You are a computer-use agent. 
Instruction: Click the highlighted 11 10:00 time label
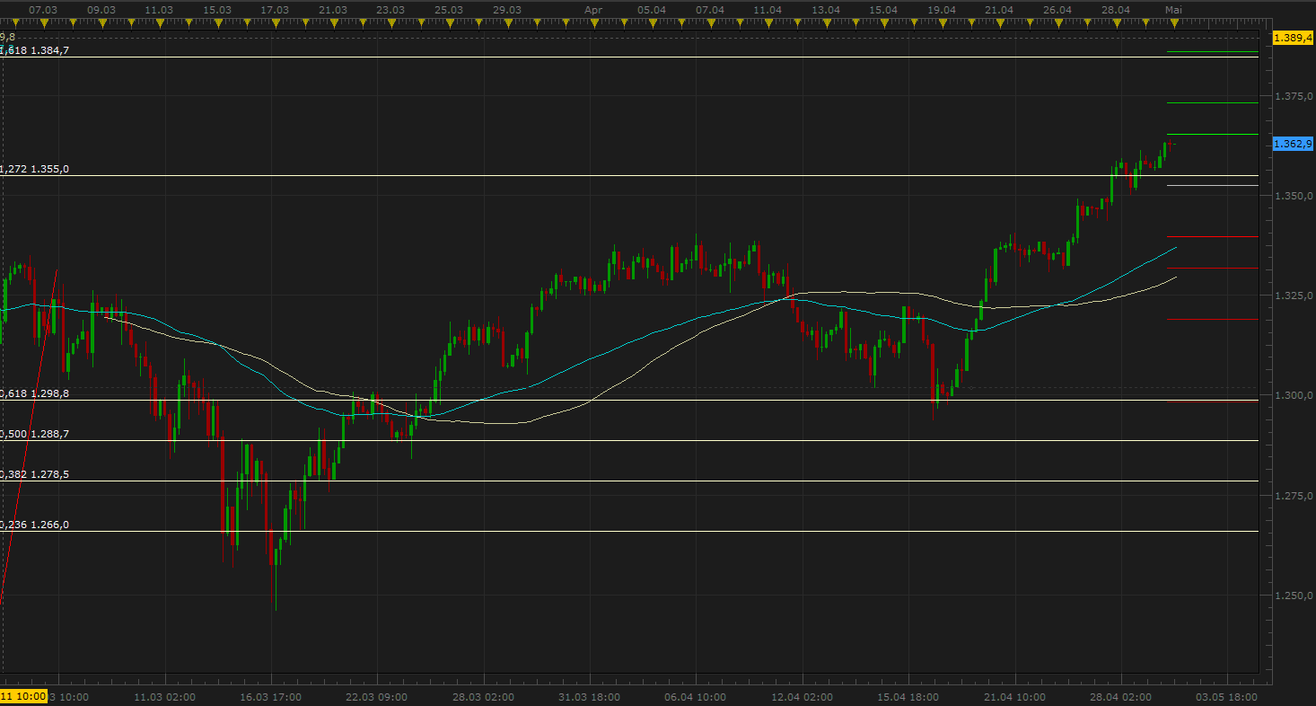click(x=22, y=696)
